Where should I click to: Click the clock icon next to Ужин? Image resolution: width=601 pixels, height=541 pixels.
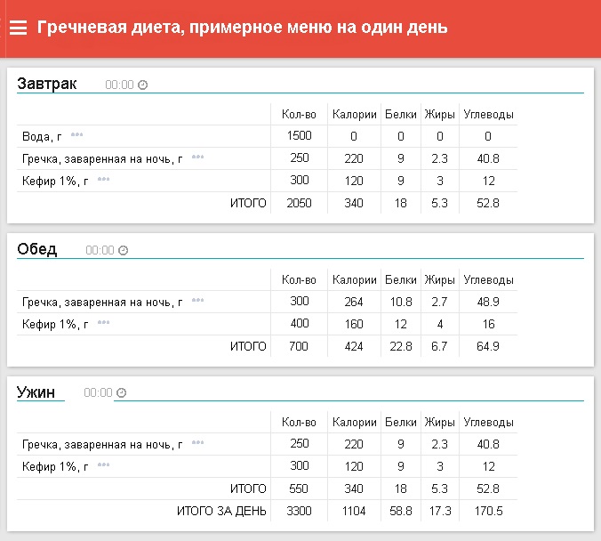click(x=121, y=393)
